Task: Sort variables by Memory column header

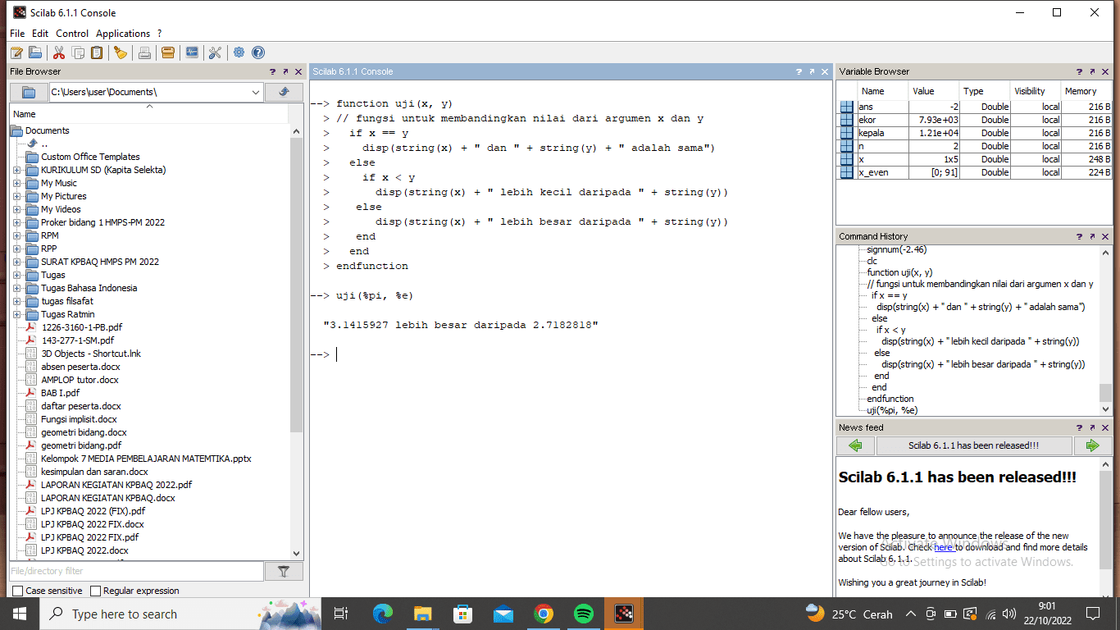Action: 1086,91
